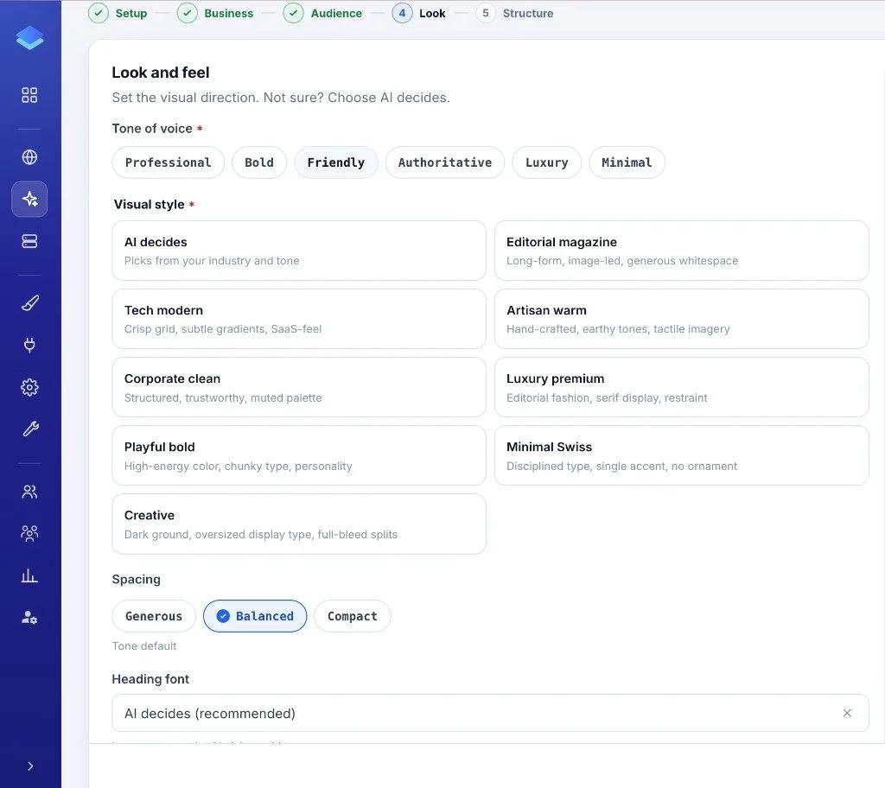Click the layered app logo icon
Viewport: 885px width, 788px height.
30,38
